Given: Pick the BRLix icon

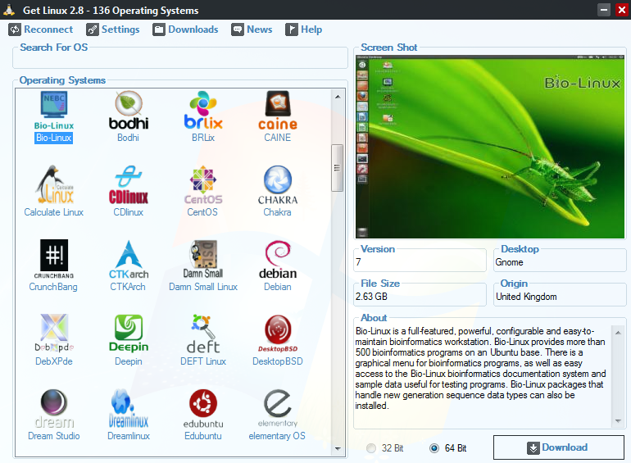Looking at the screenshot, I should (203, 111).
